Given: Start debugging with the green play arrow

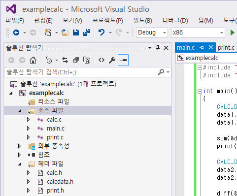Looking at the screenshot, I should click(x=232, y=33).
